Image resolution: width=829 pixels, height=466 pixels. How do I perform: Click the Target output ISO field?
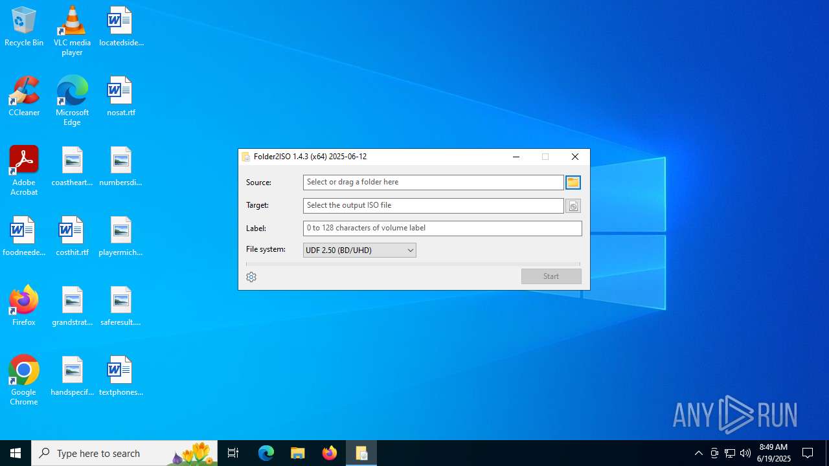(x=433, y=206)
